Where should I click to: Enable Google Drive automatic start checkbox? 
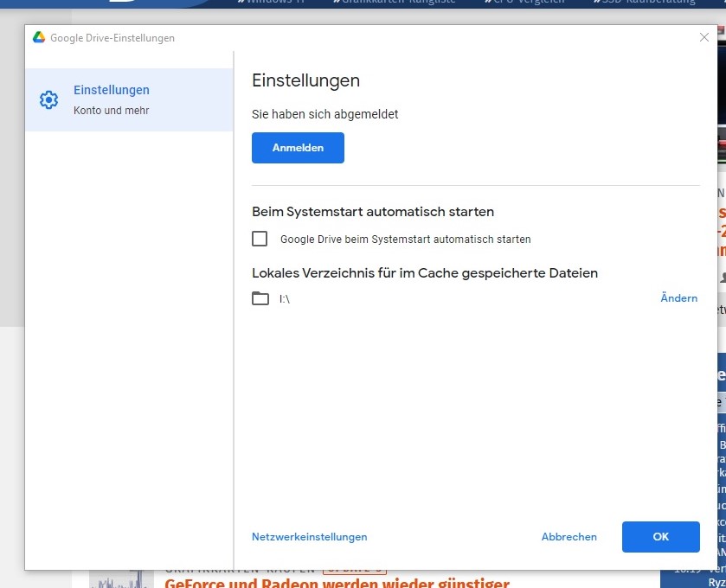[x=260, y=239]
